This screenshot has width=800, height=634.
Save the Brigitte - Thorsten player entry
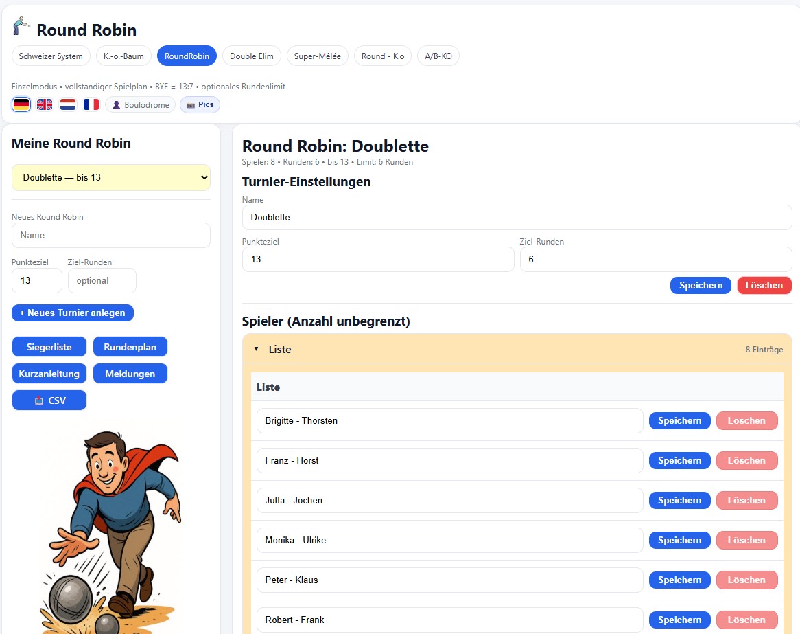[x=679, y=420]
